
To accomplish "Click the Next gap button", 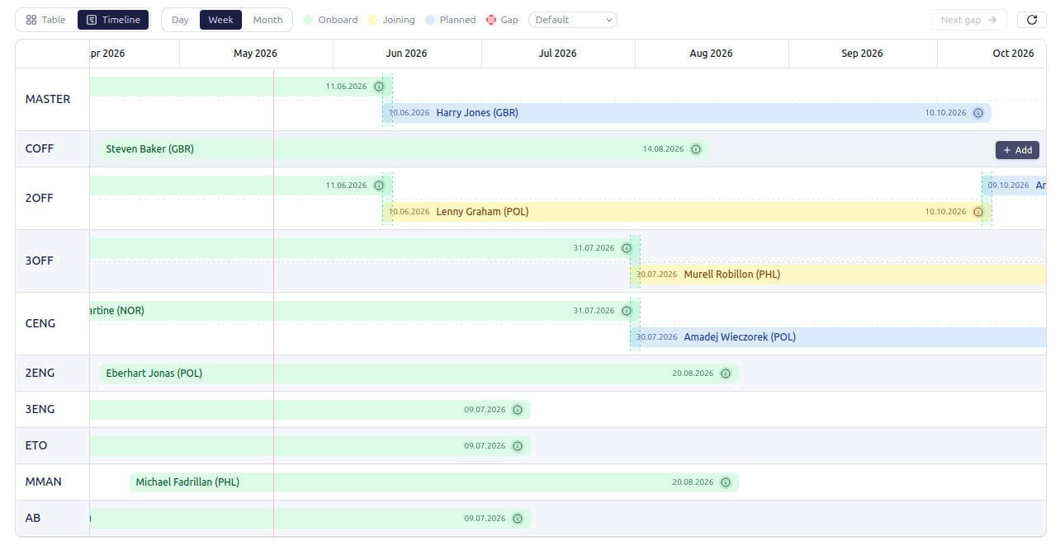I will [x=969, y=20].
